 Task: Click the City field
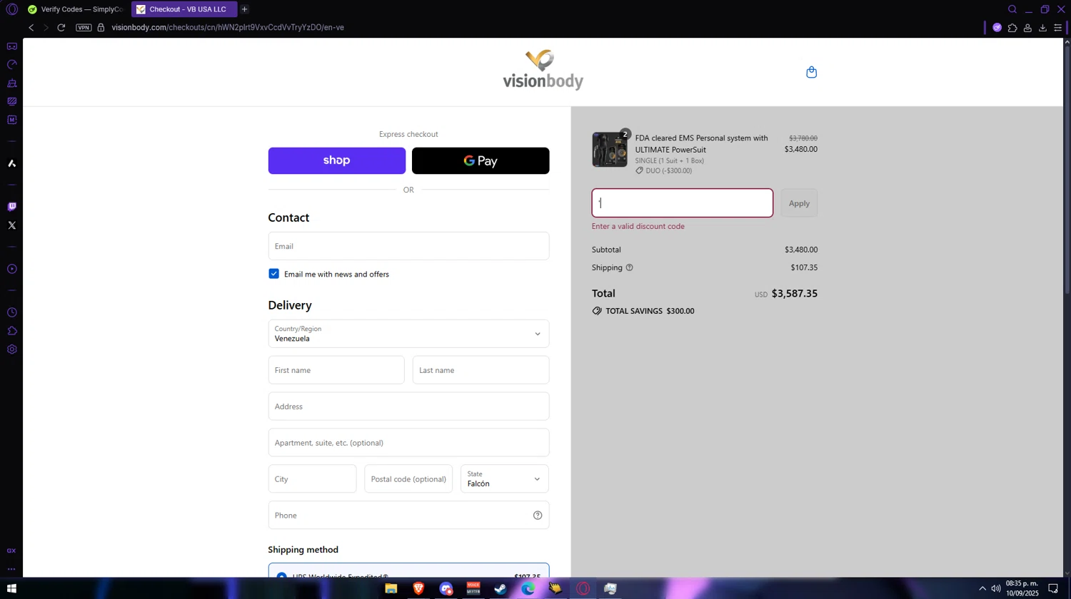pyautogui.click(x=312, y=479)
